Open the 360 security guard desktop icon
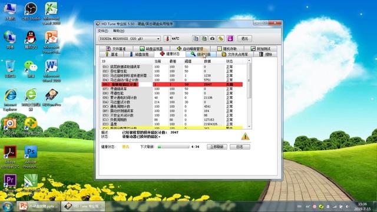Image resolution: width=377 pixels, height=212 pixels. click(31, 126)
